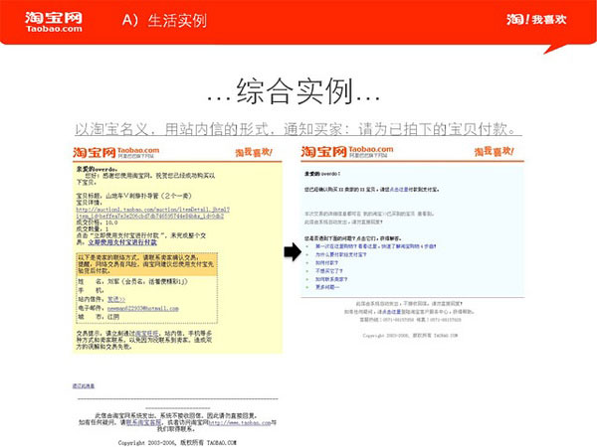597x447 pixels.
Task: Click the 淘!我喜欢 slogan in the red banner
Action: pos(536,20)
